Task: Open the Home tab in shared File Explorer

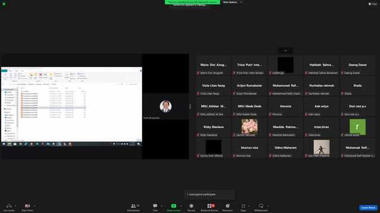Action: click(x=11, y=71)
